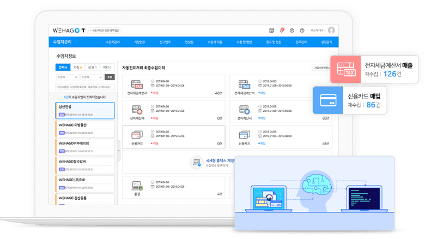Screen dimensions: 425x239
Task: Click the user profile avatar
Action: (331, 30)
